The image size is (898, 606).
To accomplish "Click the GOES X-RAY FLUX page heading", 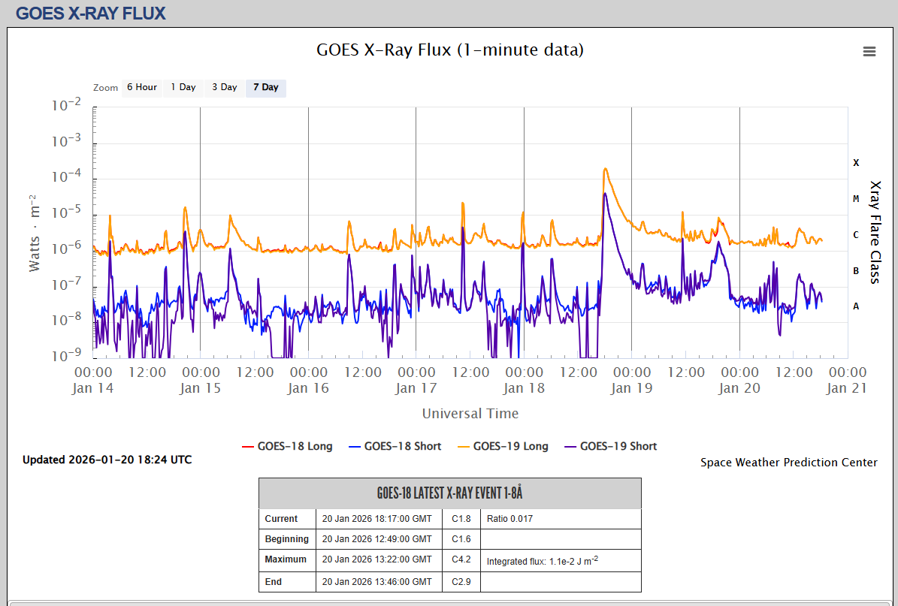I will pyautogui.click(x=91, y=14).
